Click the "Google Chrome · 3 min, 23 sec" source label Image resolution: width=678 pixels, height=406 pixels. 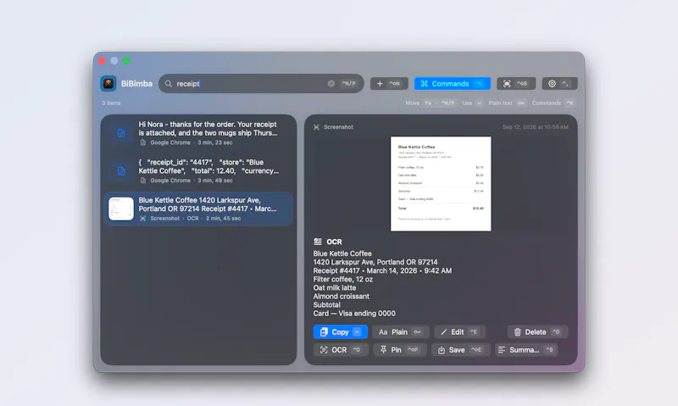click(192, 142)
